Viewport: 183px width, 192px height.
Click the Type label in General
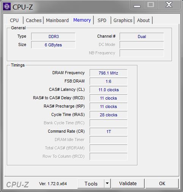click(22, 36)
